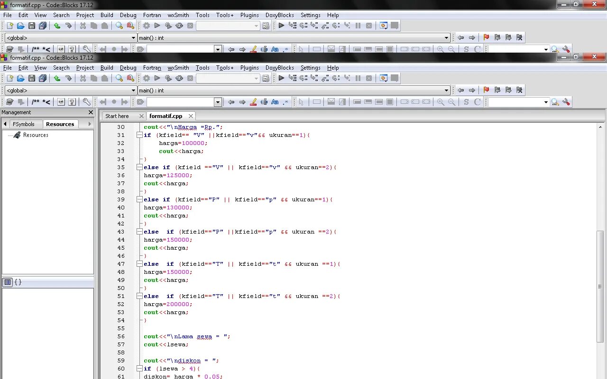This screenshot has height=379, width=607.
Task: Click Rebuild icon in front window
Action: coord(179,78)
